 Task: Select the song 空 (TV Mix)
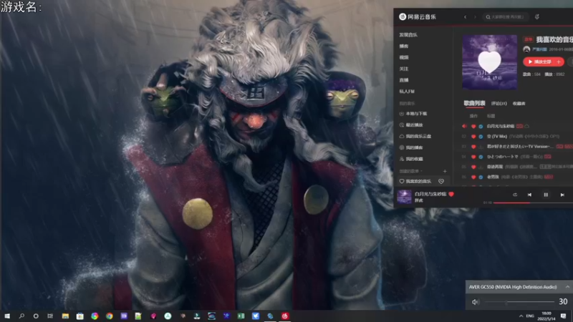497,137
